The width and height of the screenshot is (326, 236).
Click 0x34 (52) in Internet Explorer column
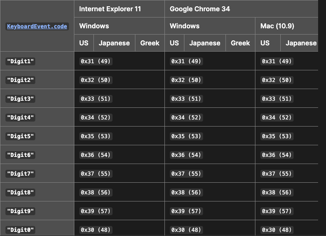pyautogui.click(x=96, y=118)
